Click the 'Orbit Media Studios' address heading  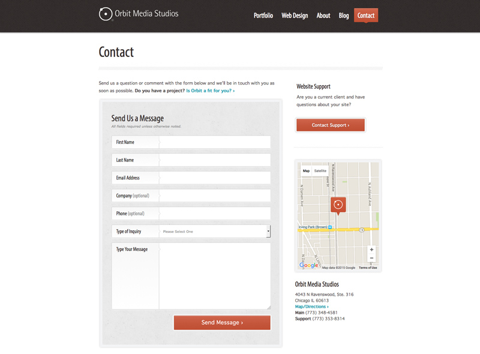pyautogui.click(x=317, y=284)
